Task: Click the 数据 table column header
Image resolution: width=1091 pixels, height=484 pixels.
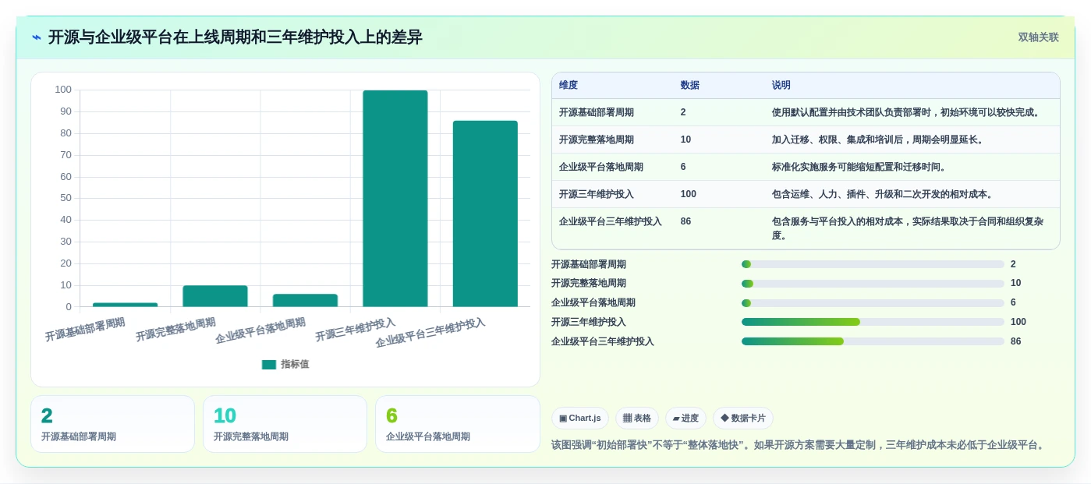Action: [x=690, y=86]
